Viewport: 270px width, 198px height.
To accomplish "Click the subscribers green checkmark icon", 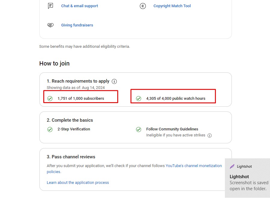I will 50,99.
